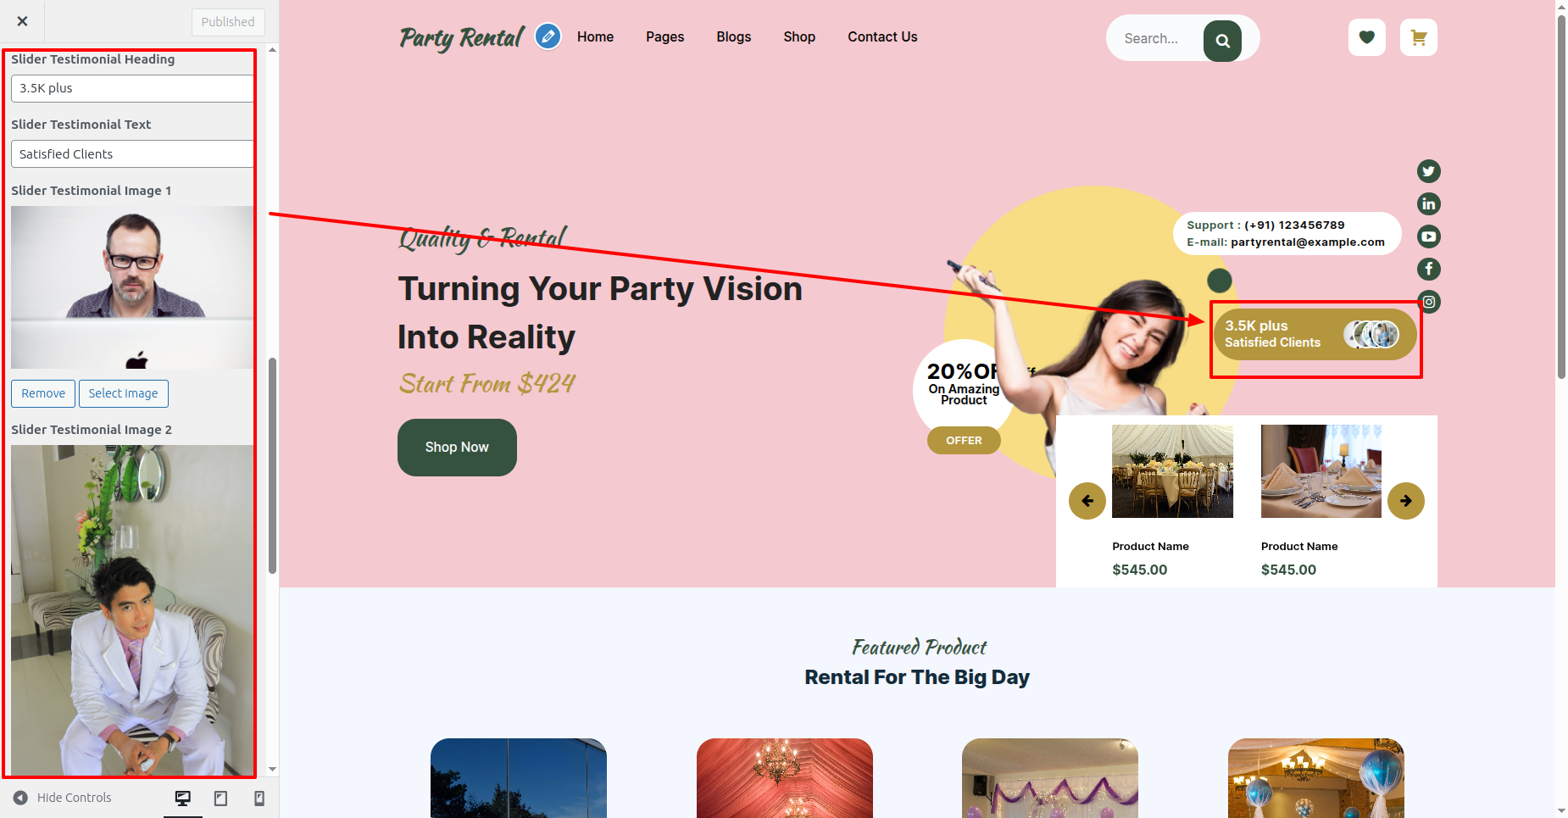Click the Shop Now button
Screen dimensions: 1568x818
pos(457,448)
